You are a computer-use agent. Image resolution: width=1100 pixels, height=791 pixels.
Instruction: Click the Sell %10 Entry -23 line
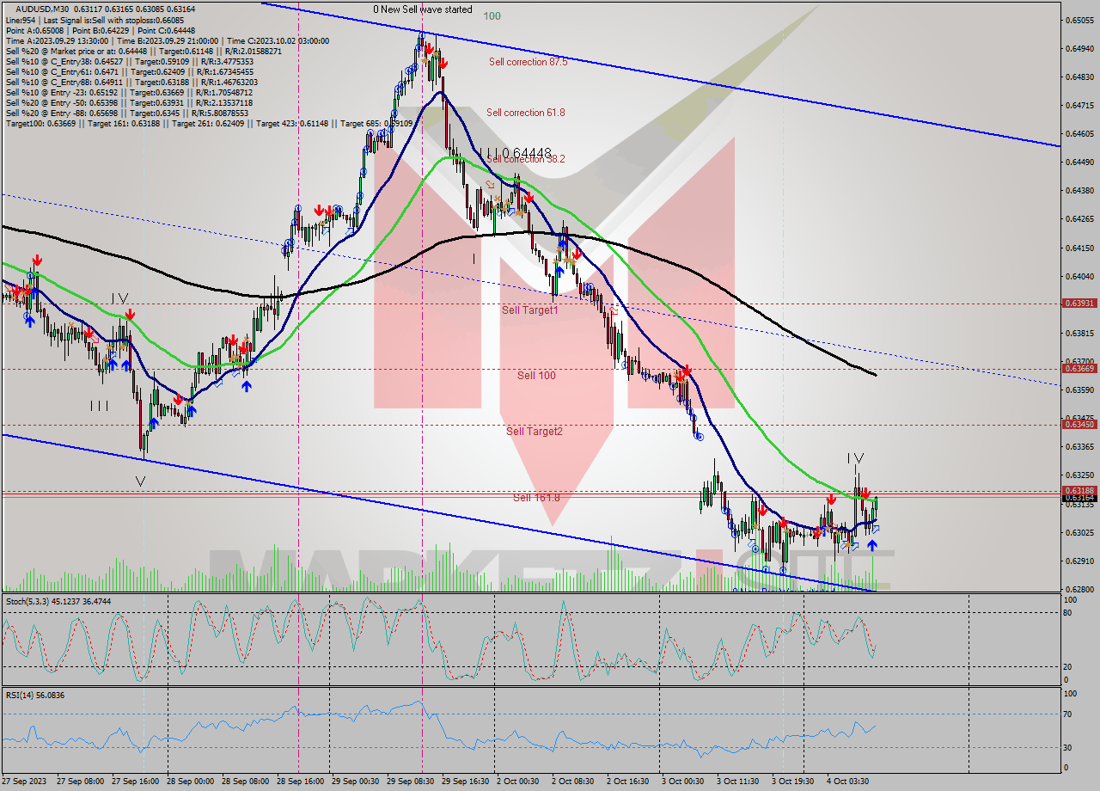129,93
